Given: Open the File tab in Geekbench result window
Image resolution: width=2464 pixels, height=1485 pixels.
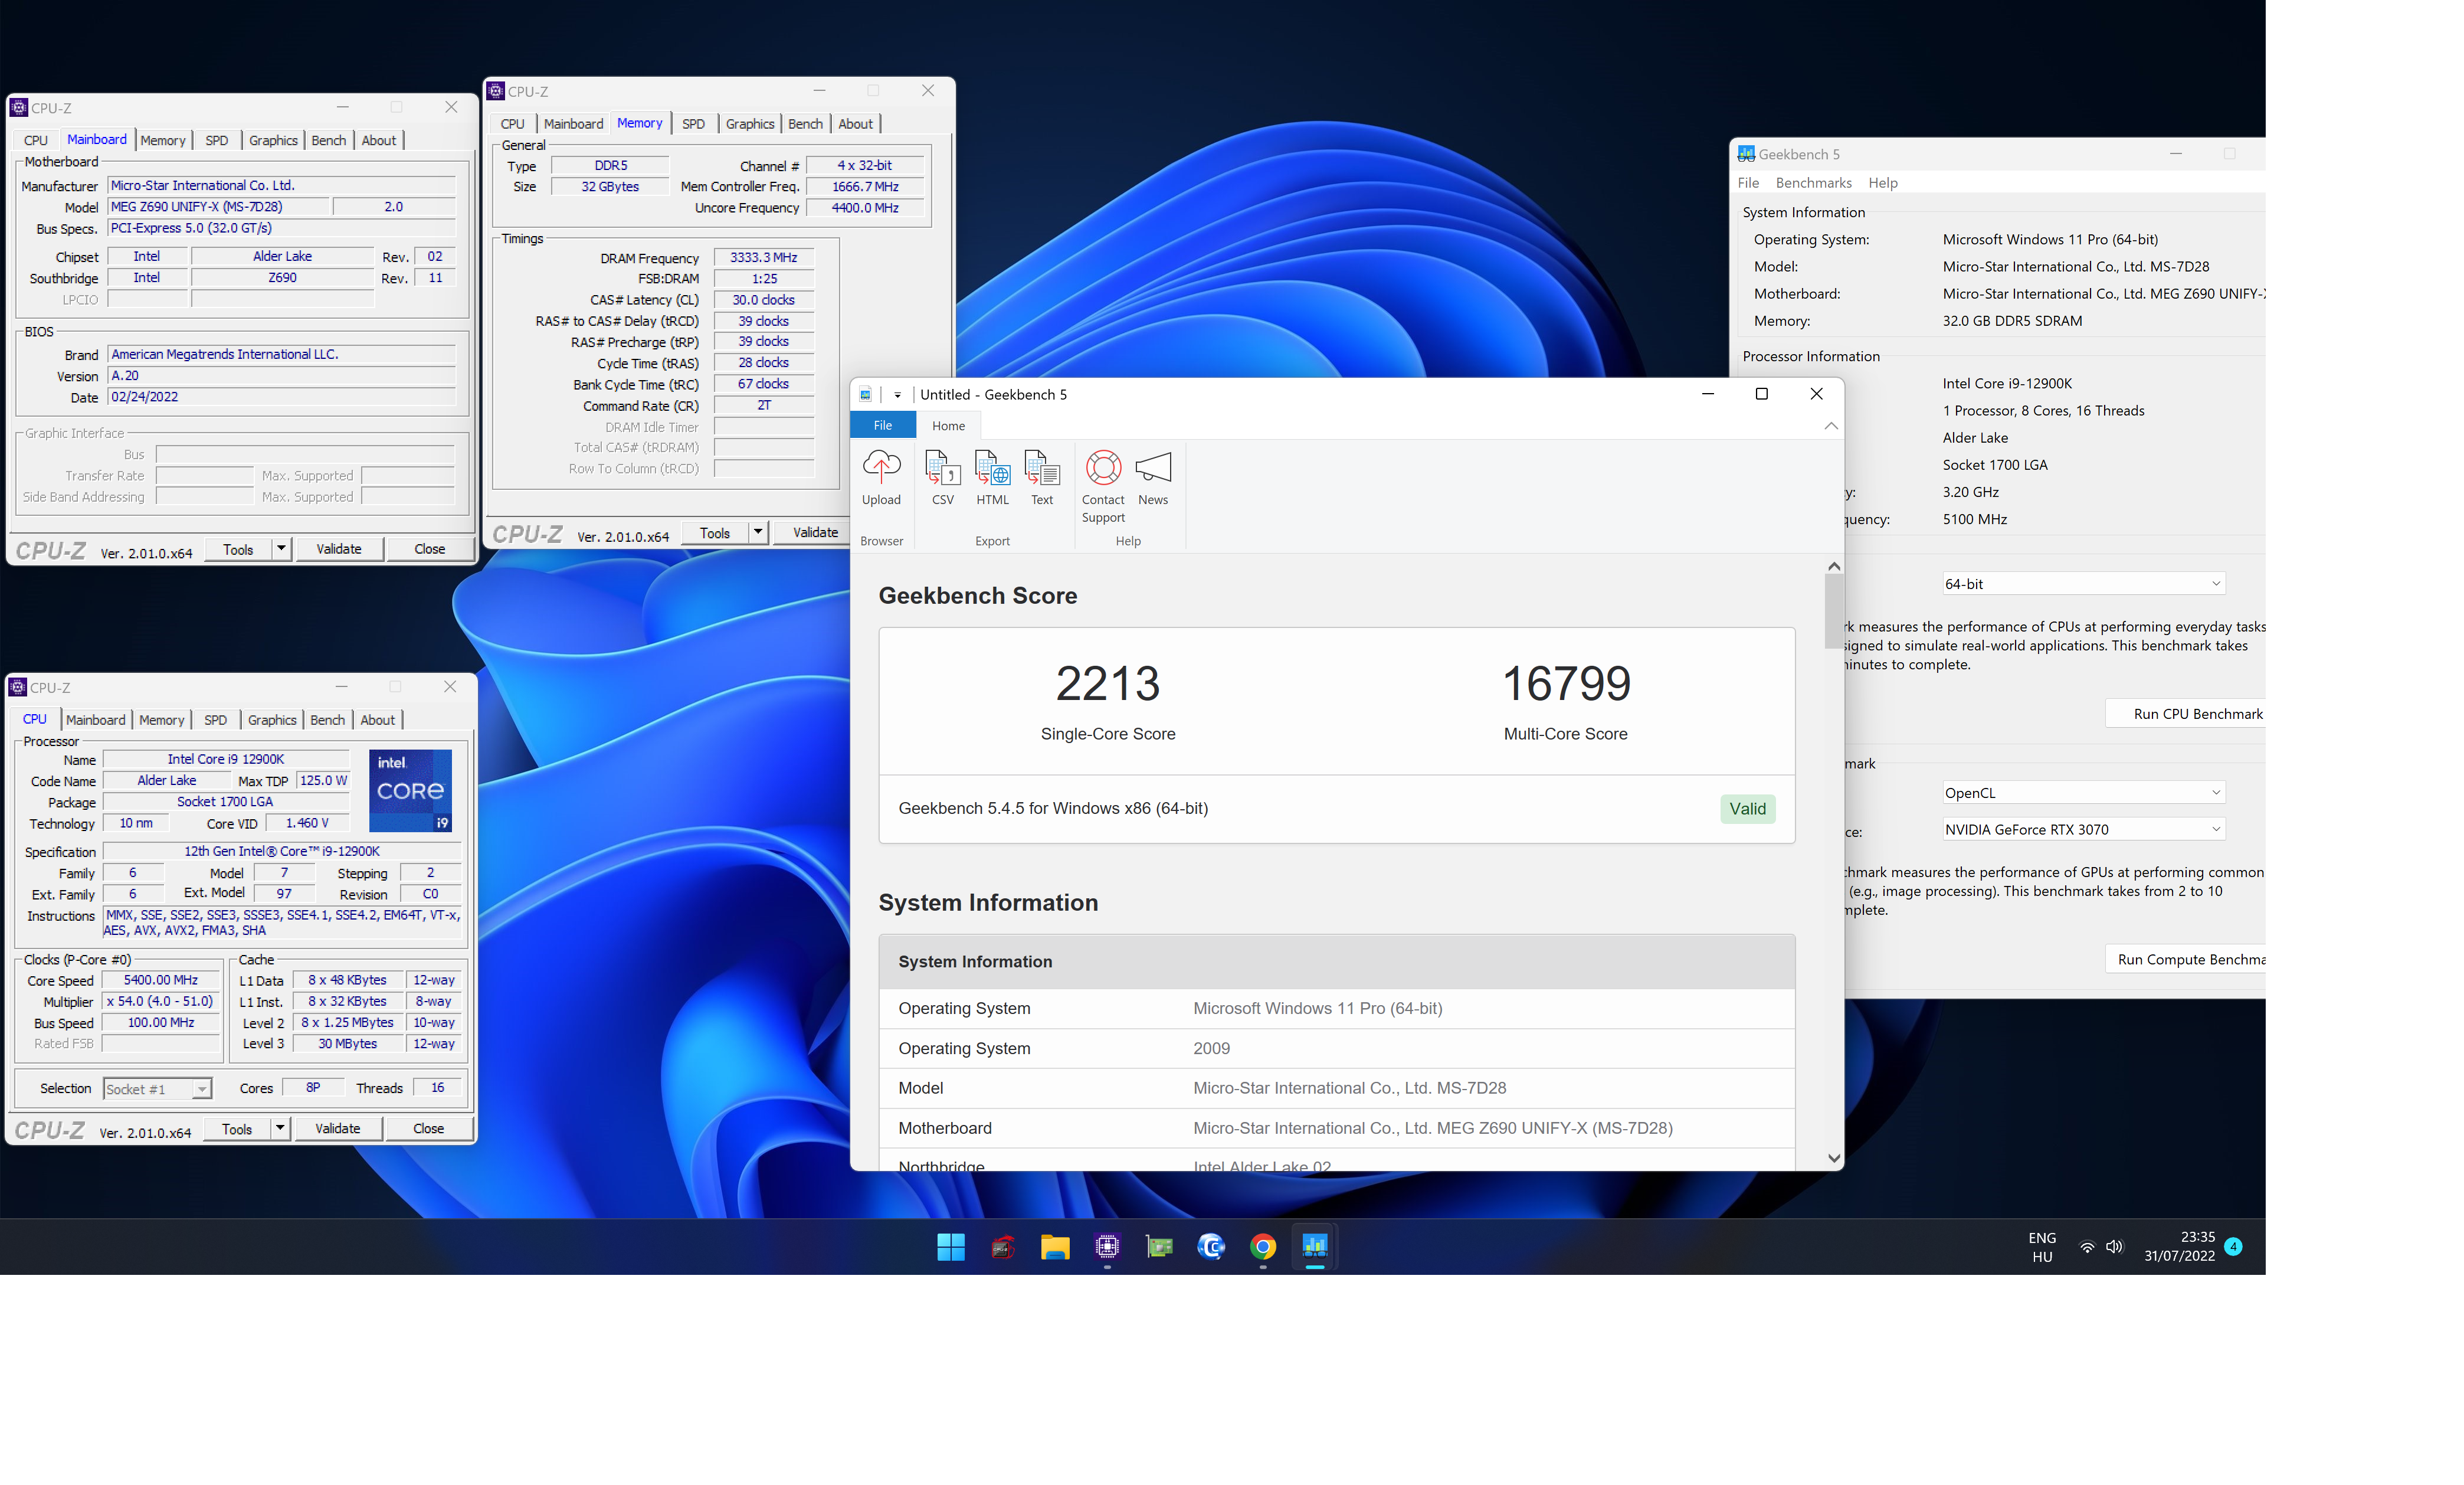Looking at the screenshot, I should (x=883, y=425).
